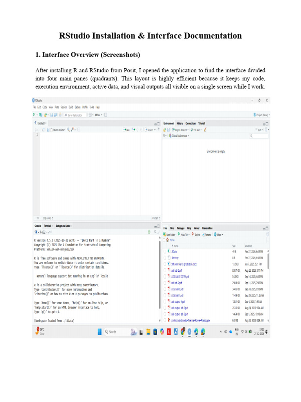Viewport: 301px width, 402px height.
Task: Open the Tools menu
Action: point(92,107)
